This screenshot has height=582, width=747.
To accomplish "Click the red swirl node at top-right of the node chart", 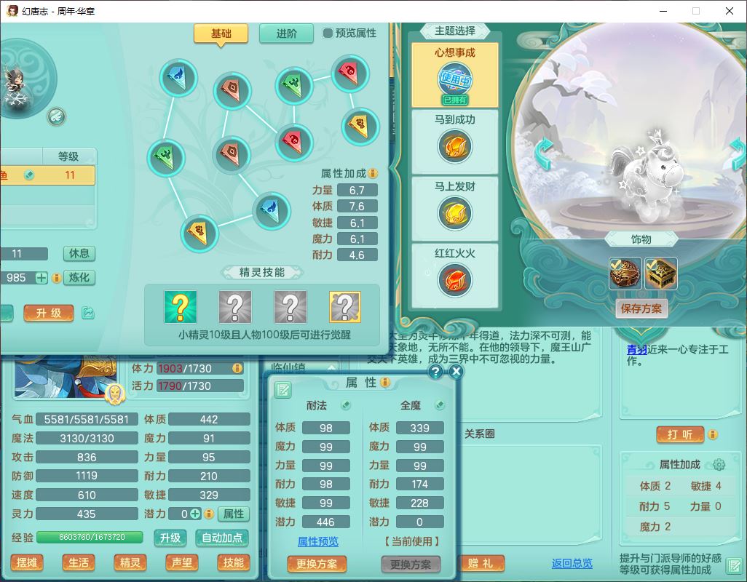I will [x=350, y=73].
